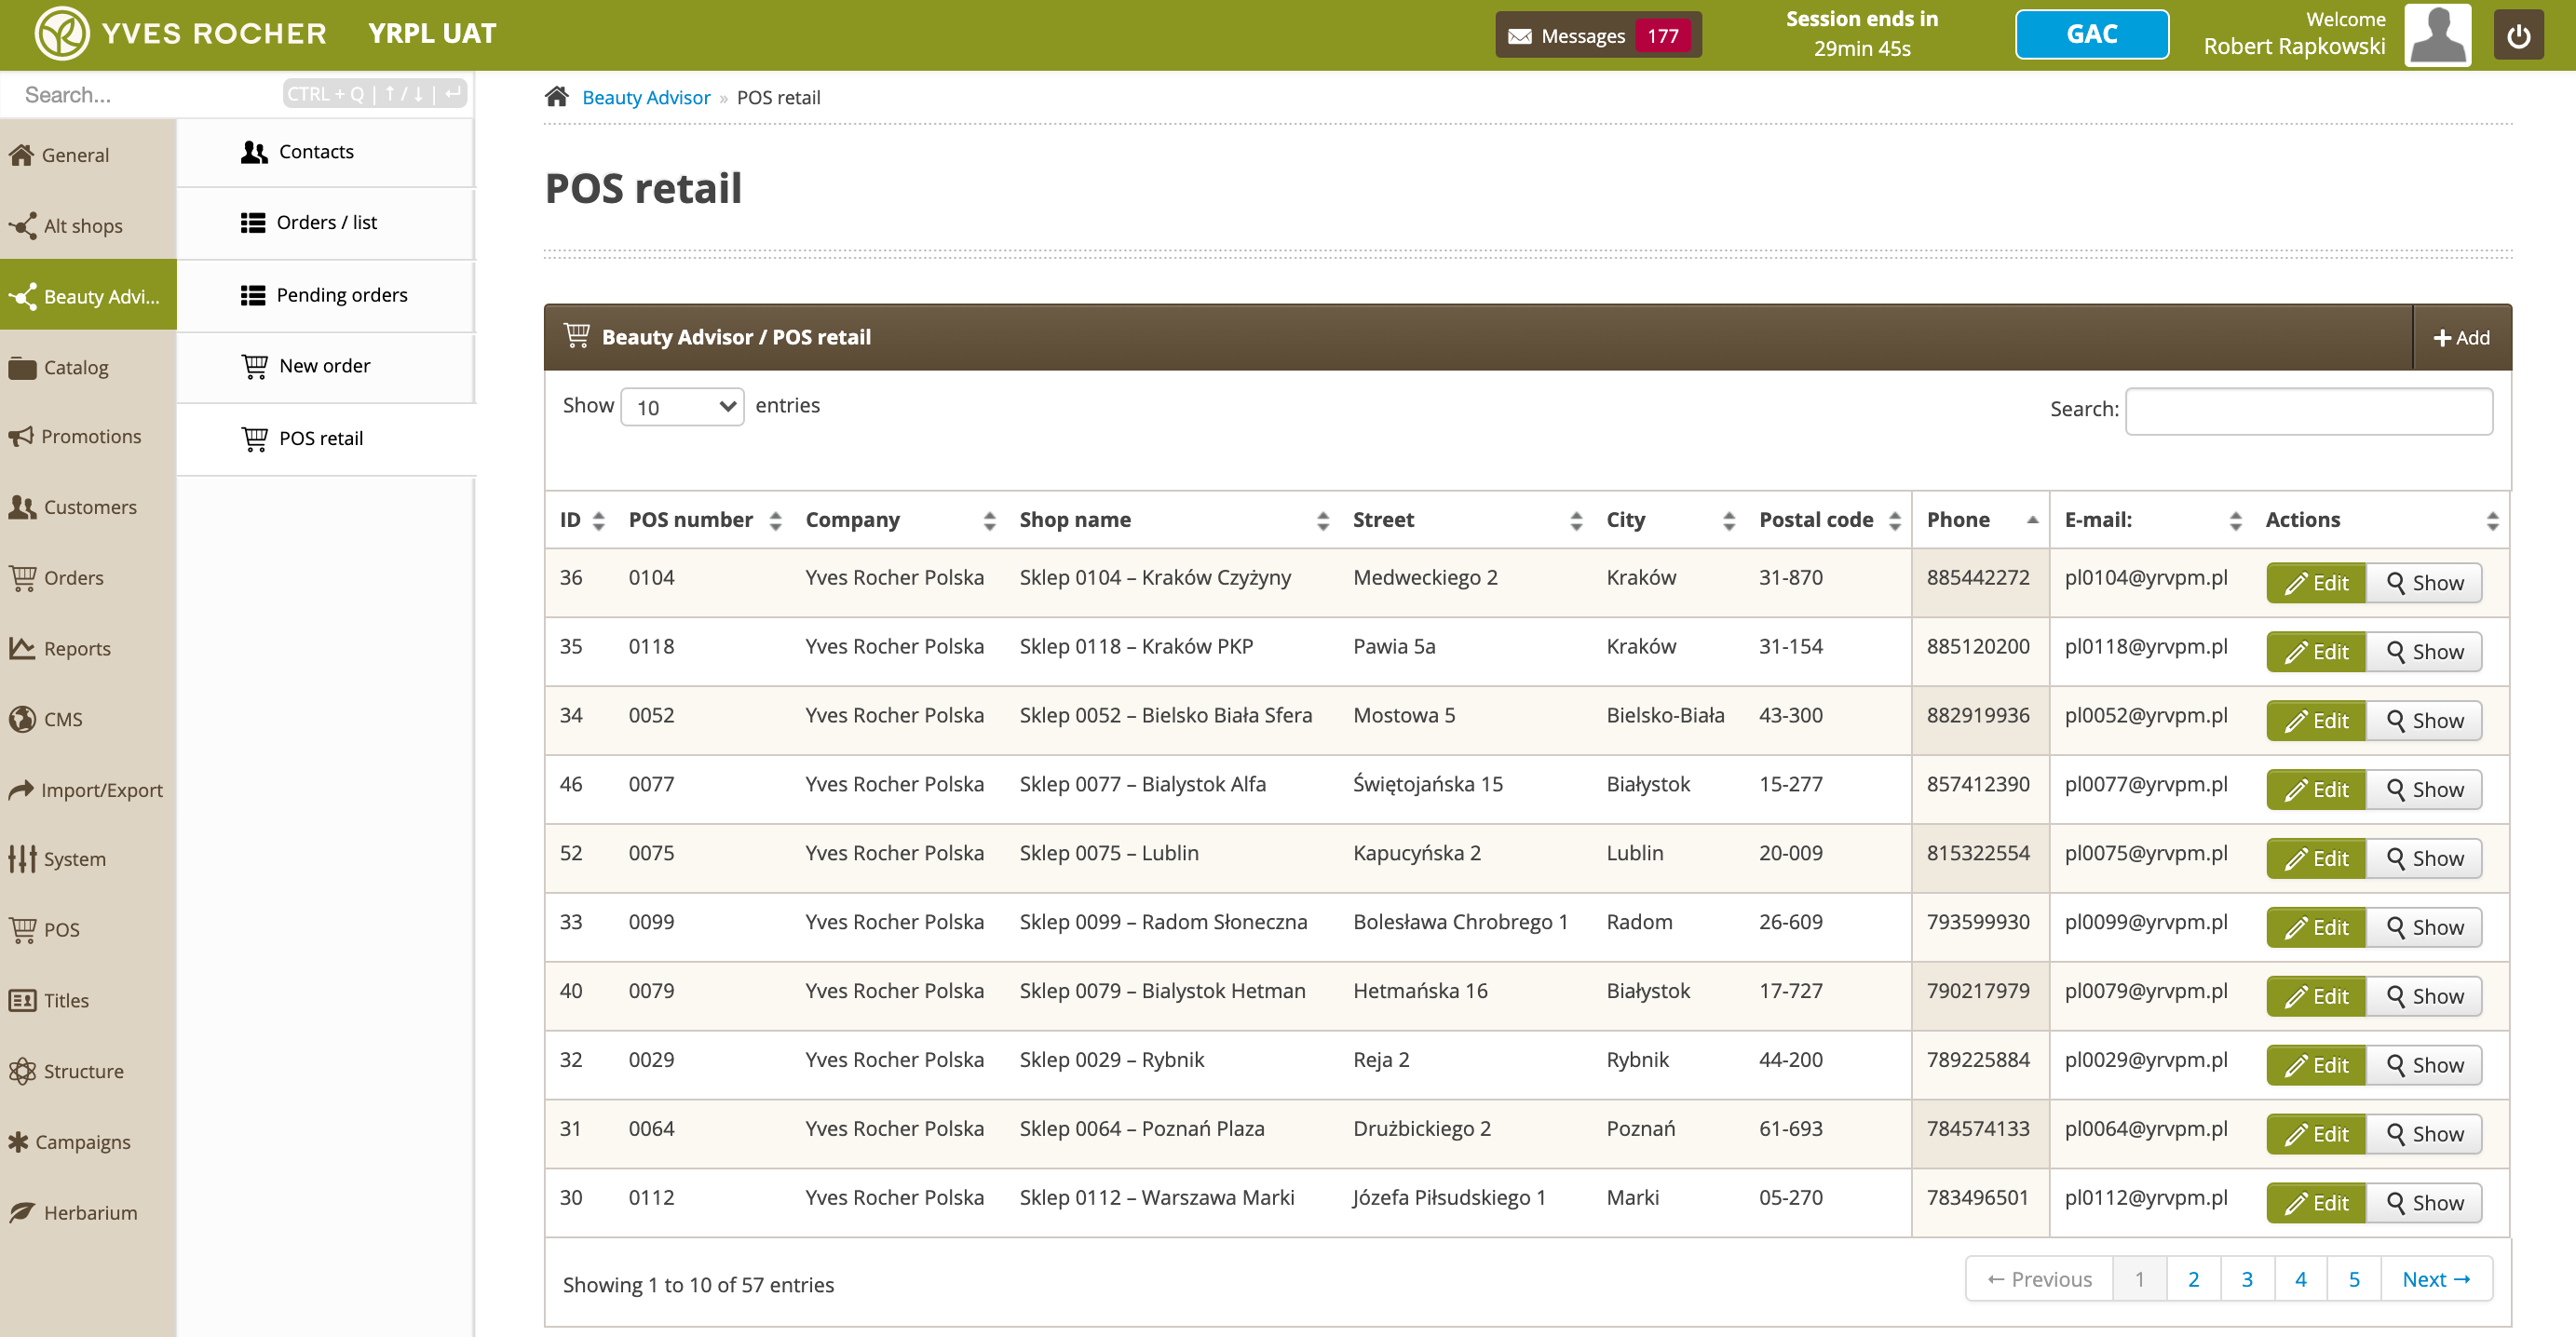Screen dimensions: 2576x1337
Task: Go to pagination page 5
Action: [2354, 1280]
